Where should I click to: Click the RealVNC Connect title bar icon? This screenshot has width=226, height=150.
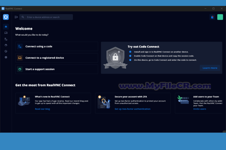[3, 8]
